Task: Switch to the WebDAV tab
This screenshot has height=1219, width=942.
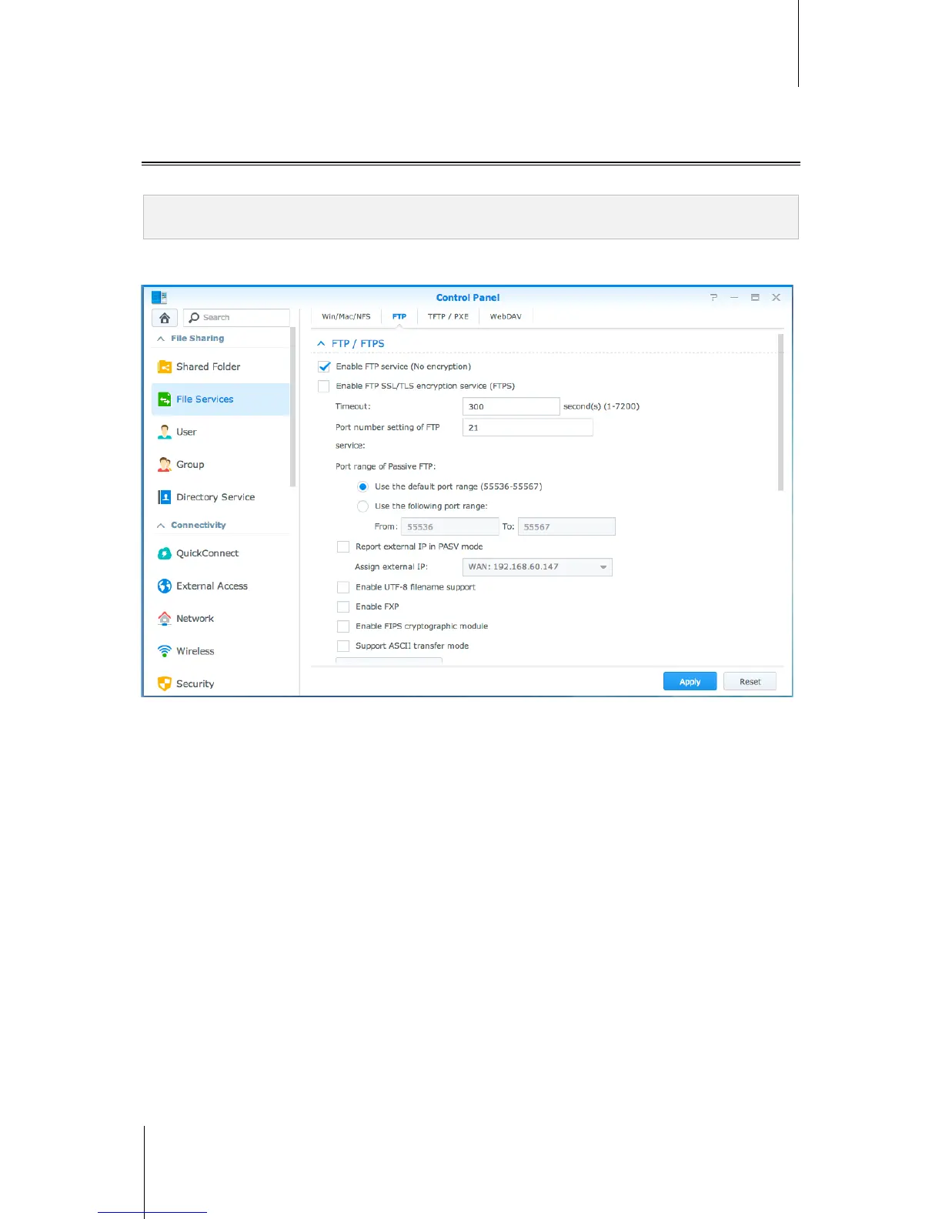Action: tap(506, 317)
